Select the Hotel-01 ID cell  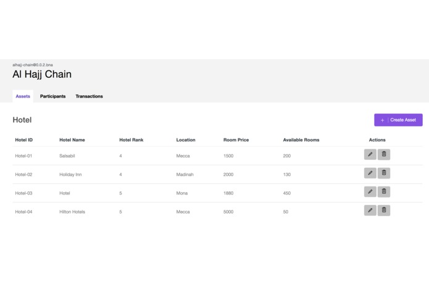point(23,156)
